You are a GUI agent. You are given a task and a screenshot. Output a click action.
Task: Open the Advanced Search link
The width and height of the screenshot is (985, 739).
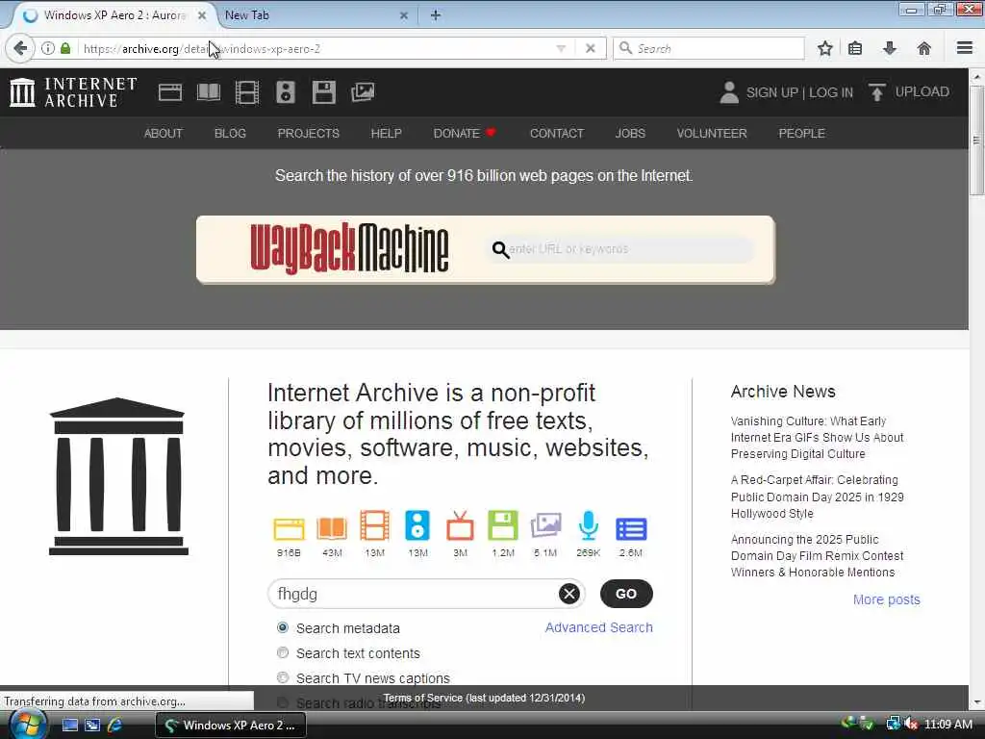pos(598,627)
